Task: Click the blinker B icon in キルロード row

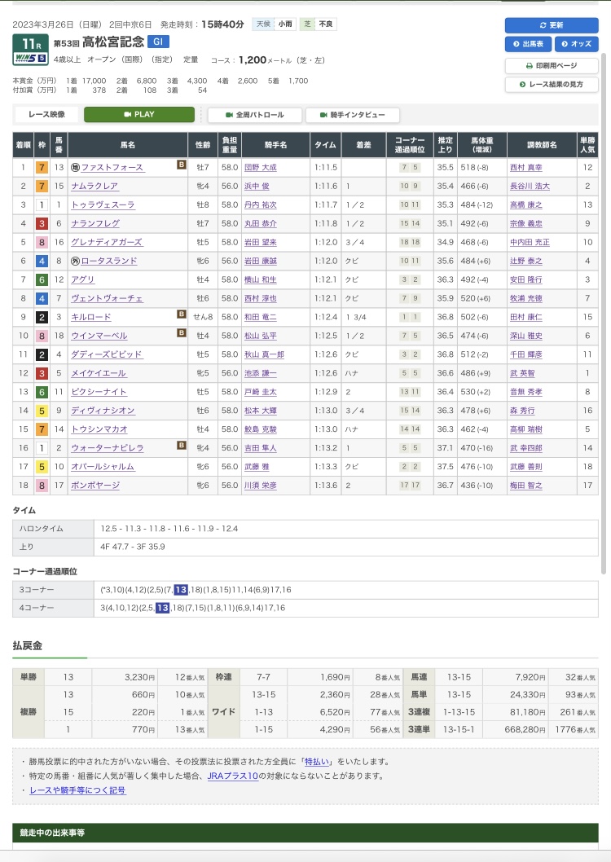Action: click(x=181, y=314)
